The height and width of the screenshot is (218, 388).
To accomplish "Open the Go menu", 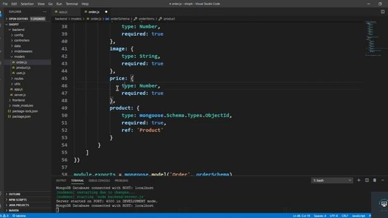I will [50, 4].
